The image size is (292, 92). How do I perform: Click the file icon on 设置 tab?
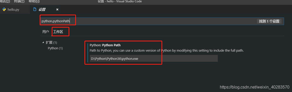[x=35, y=9]
